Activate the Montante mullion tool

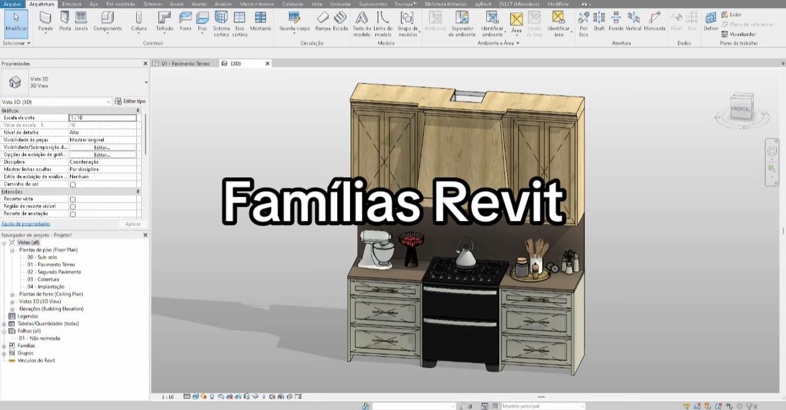tap(260, 21)
